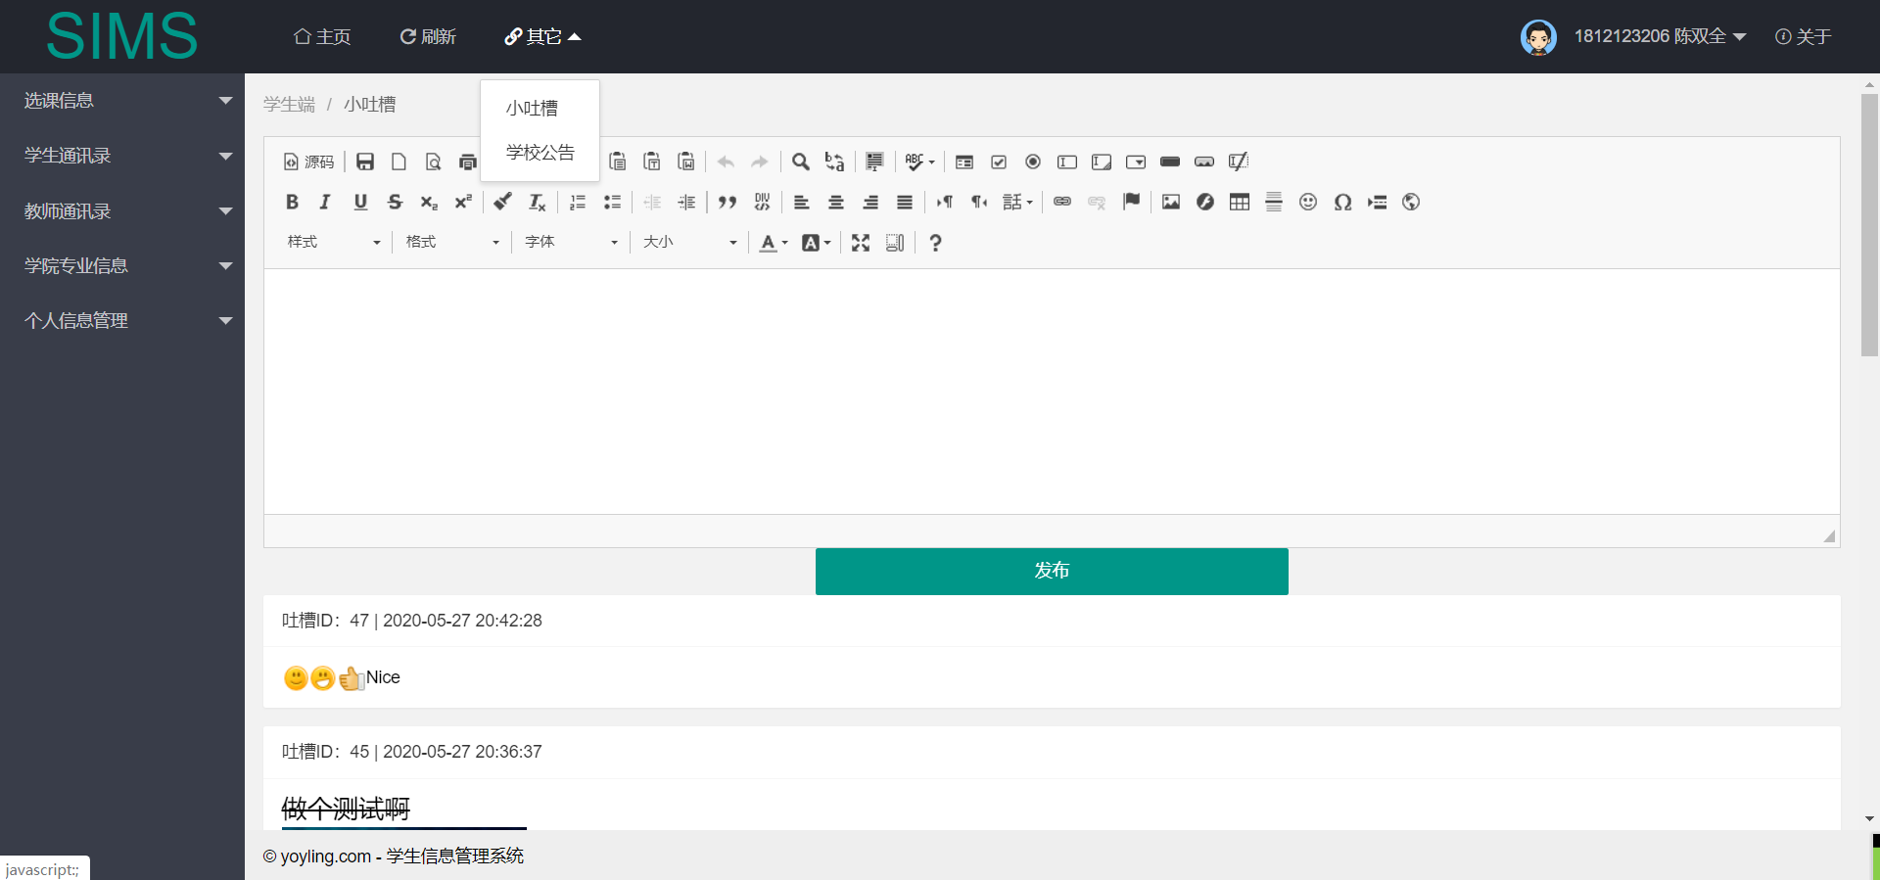Open the smiley emoticon picker
Viewport: 1880px width, 880px height.
point(1307,202)
